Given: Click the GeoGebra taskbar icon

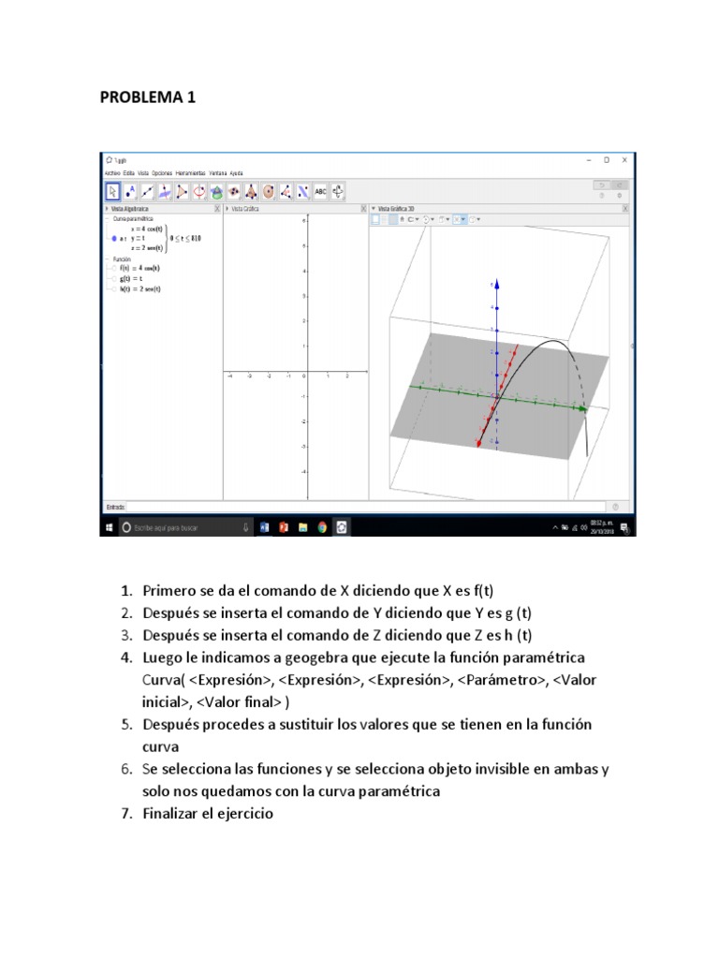Looking at the screenshot, I should click(x=342, y=528).
